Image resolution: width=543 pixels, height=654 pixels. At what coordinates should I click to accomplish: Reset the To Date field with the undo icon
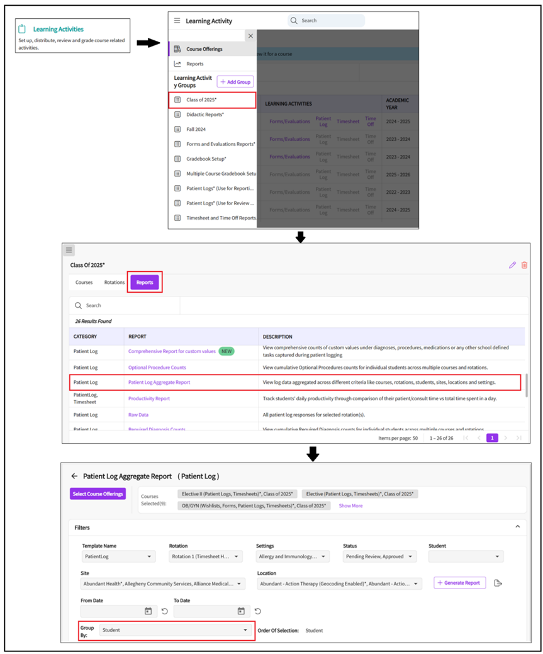pos(258,611)
